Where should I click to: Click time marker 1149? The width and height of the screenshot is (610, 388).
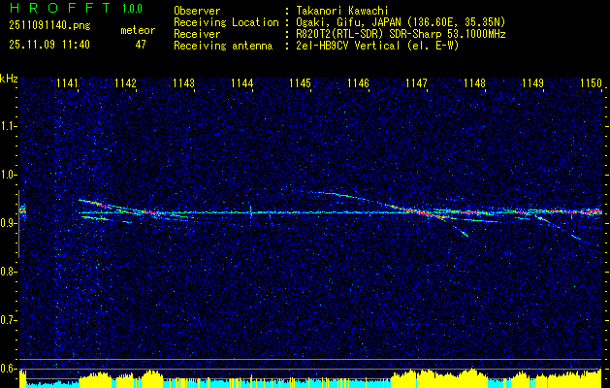(533, 83)
